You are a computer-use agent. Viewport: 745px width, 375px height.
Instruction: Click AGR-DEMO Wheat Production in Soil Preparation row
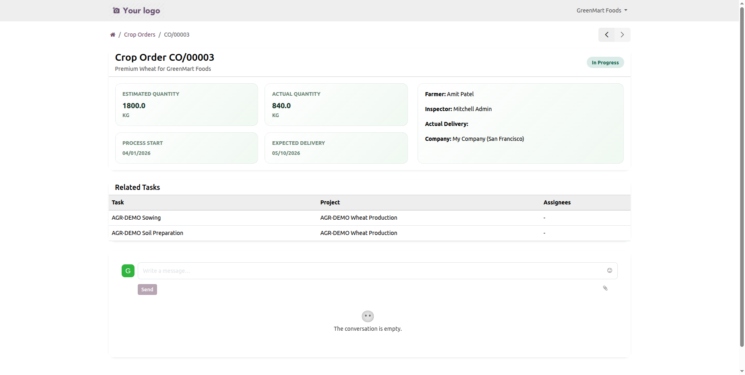359,233
